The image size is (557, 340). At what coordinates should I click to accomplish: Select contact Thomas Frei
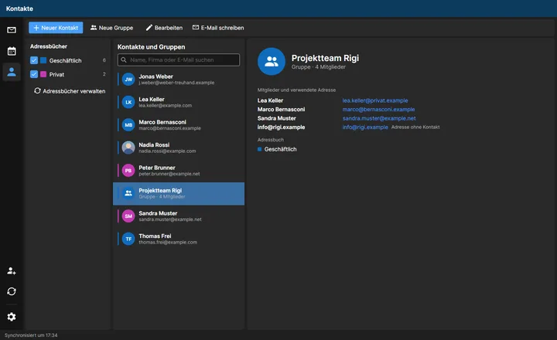[x=179, y=239]
